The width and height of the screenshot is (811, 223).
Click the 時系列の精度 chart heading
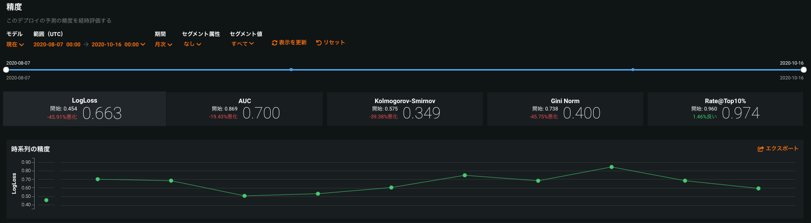[x=31, y=149]
